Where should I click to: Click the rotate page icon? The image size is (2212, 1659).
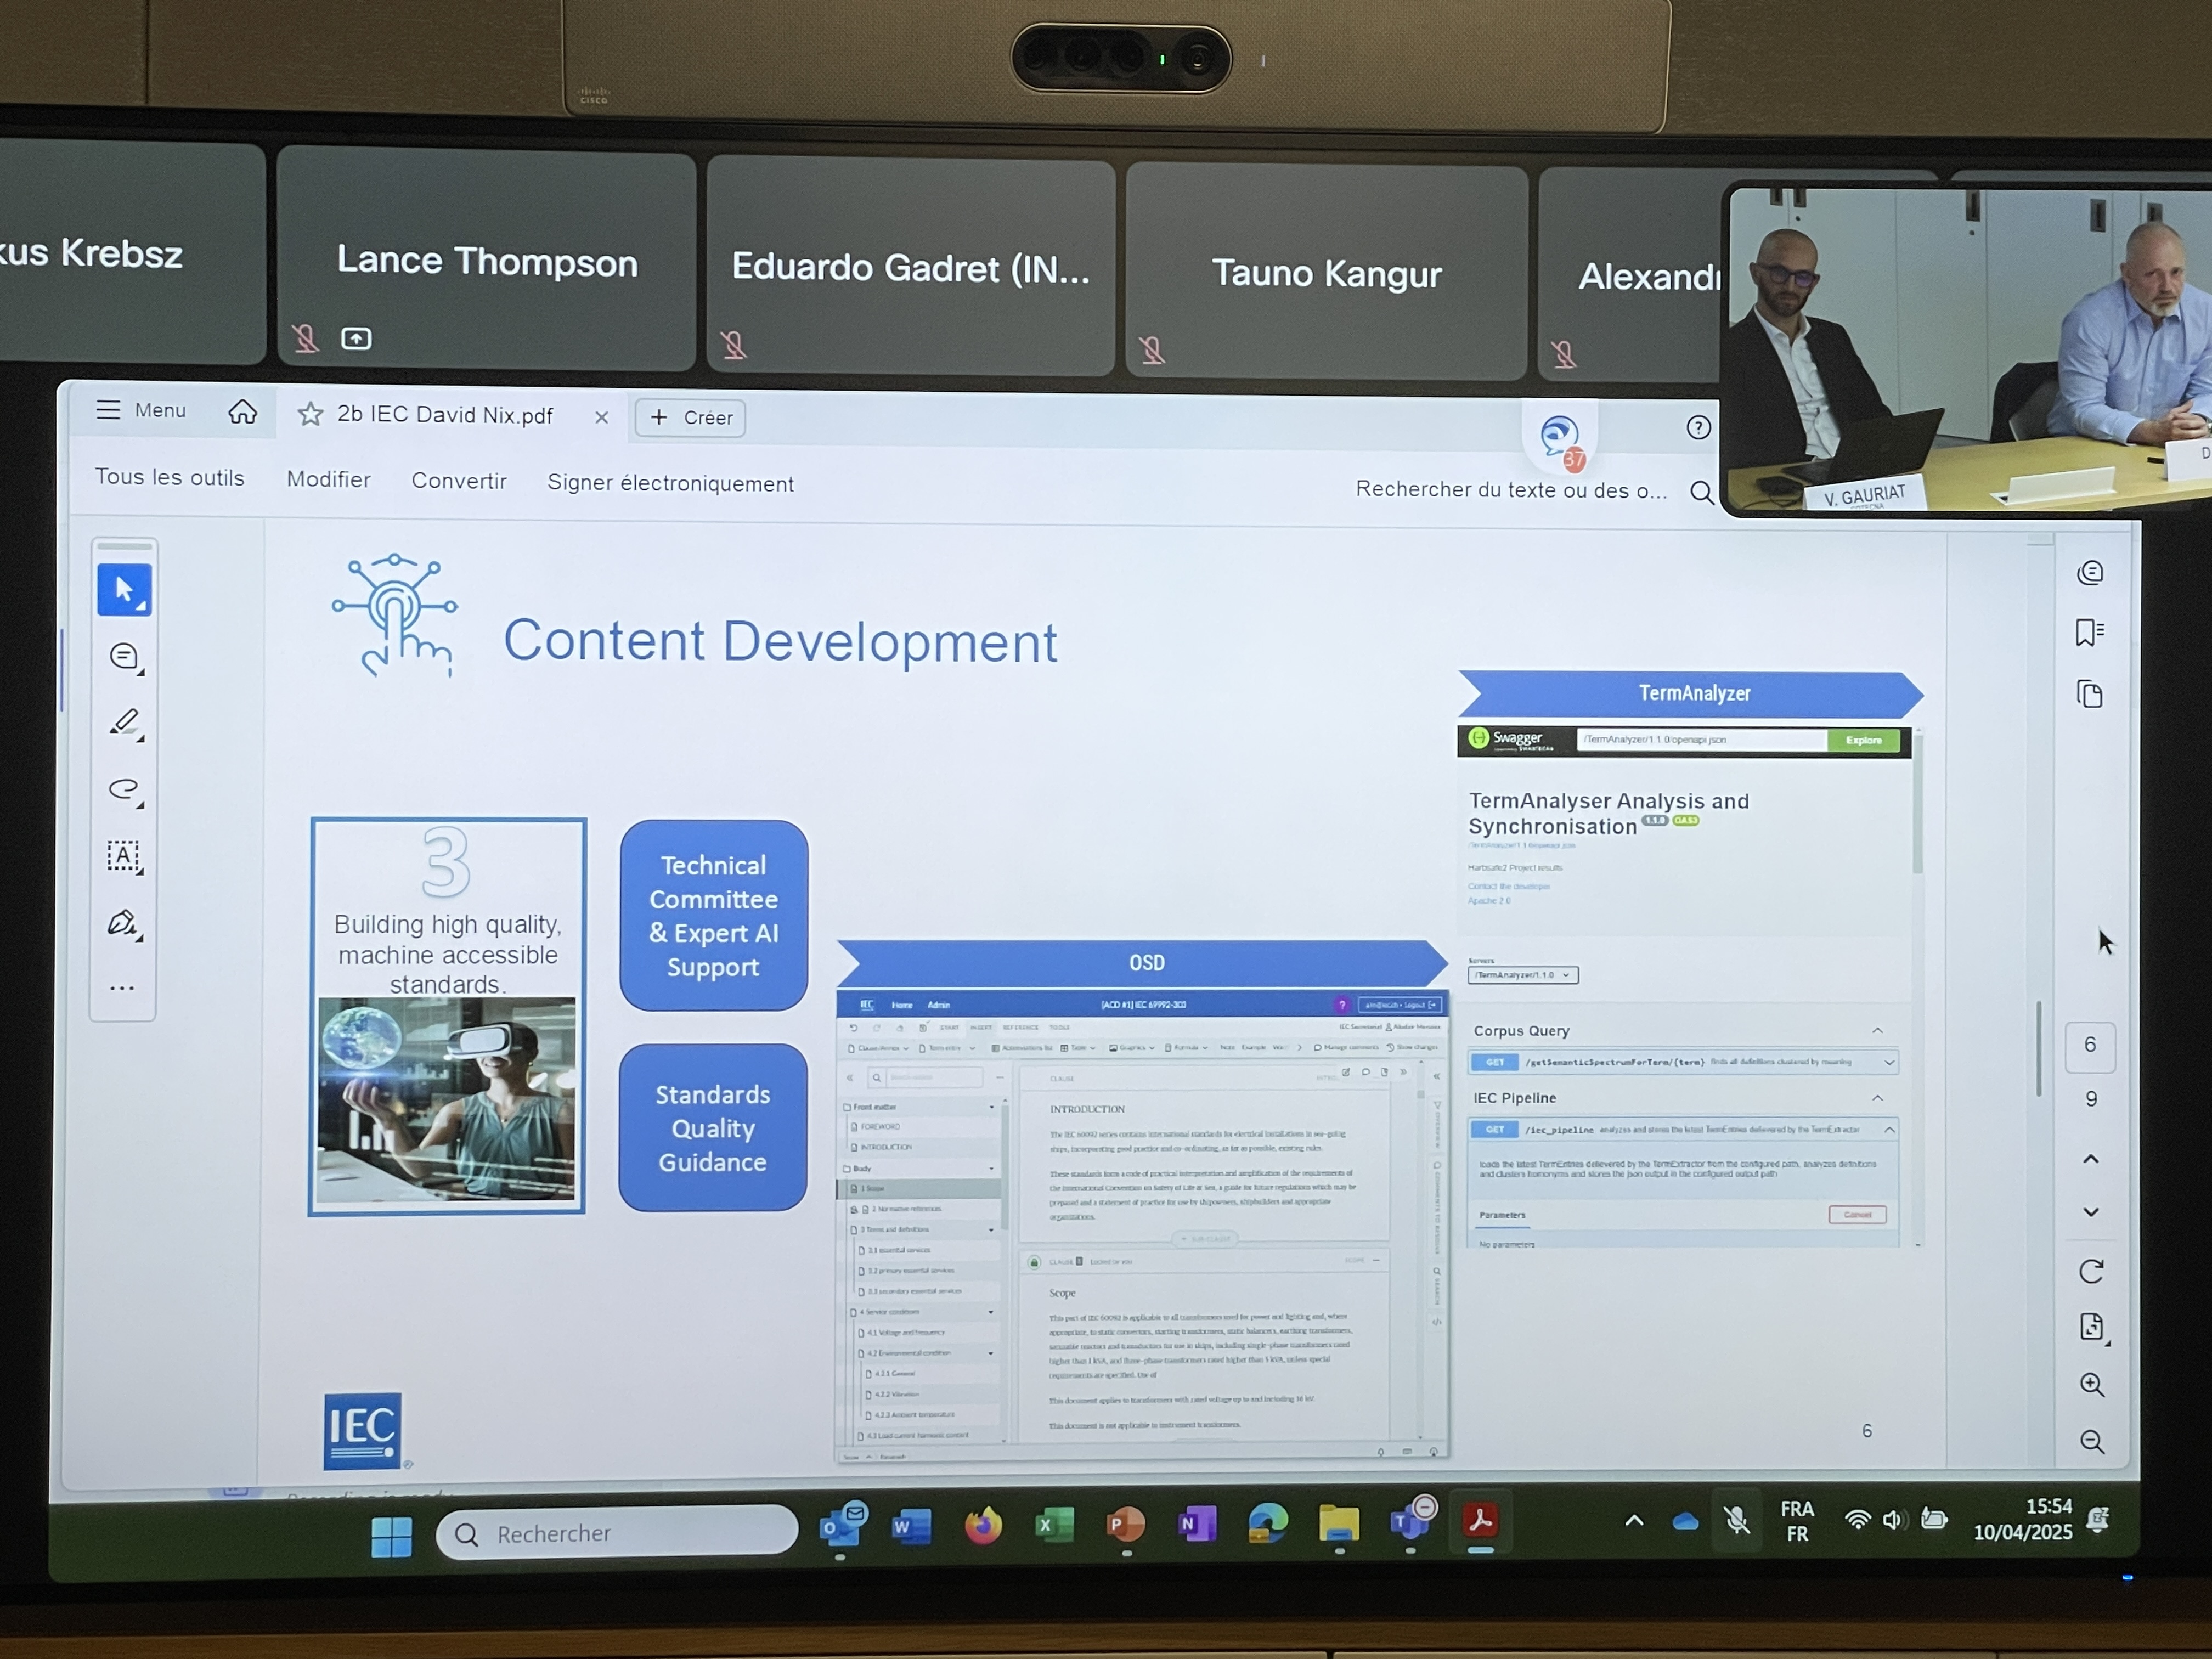pos(2091,1271)
